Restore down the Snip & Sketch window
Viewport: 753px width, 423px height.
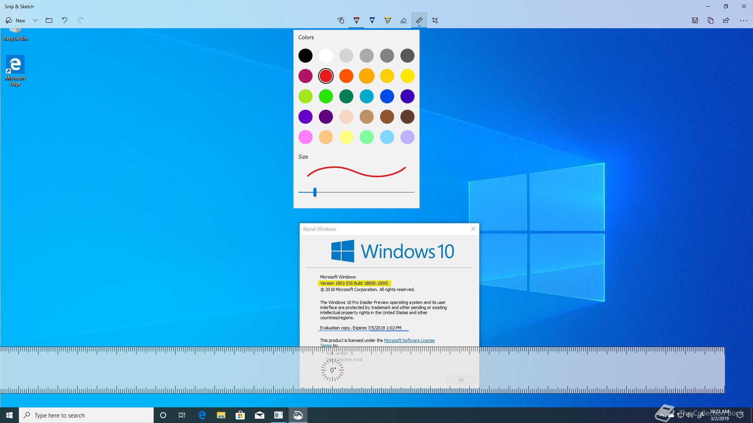point(726,6)
